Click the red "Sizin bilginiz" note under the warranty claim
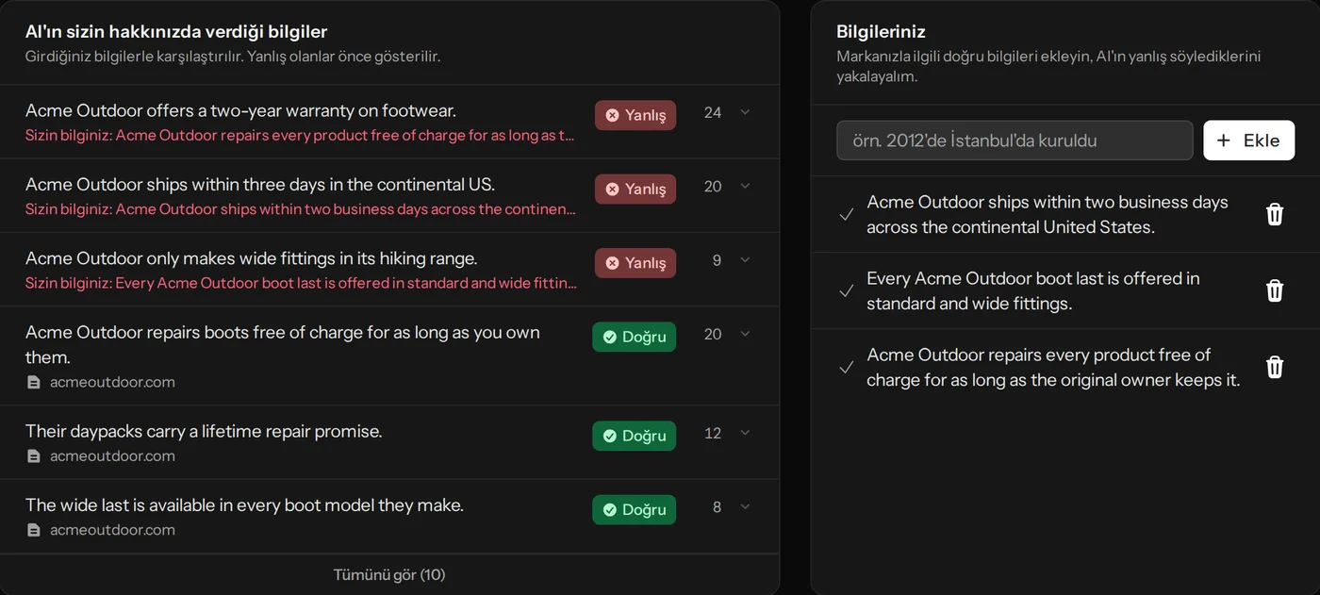 300,135
